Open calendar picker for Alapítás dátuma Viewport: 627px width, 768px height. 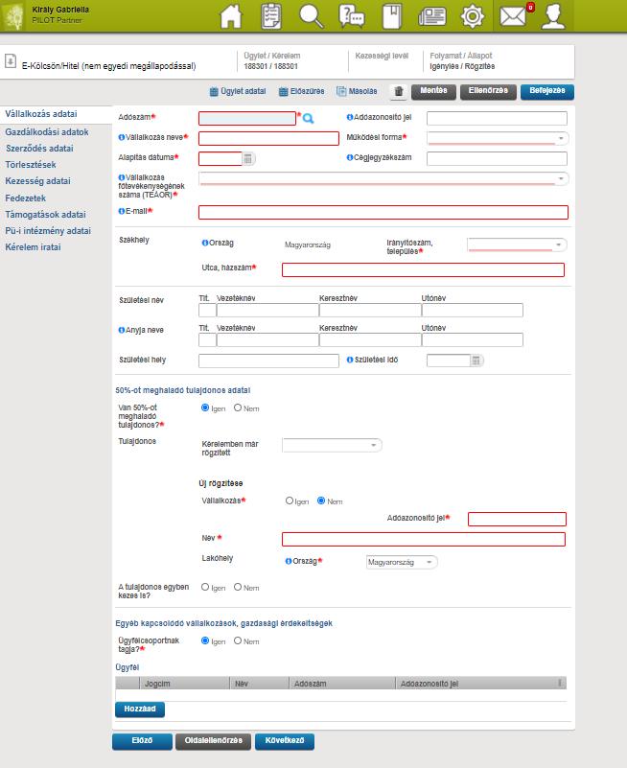click(x=248, y=159)
